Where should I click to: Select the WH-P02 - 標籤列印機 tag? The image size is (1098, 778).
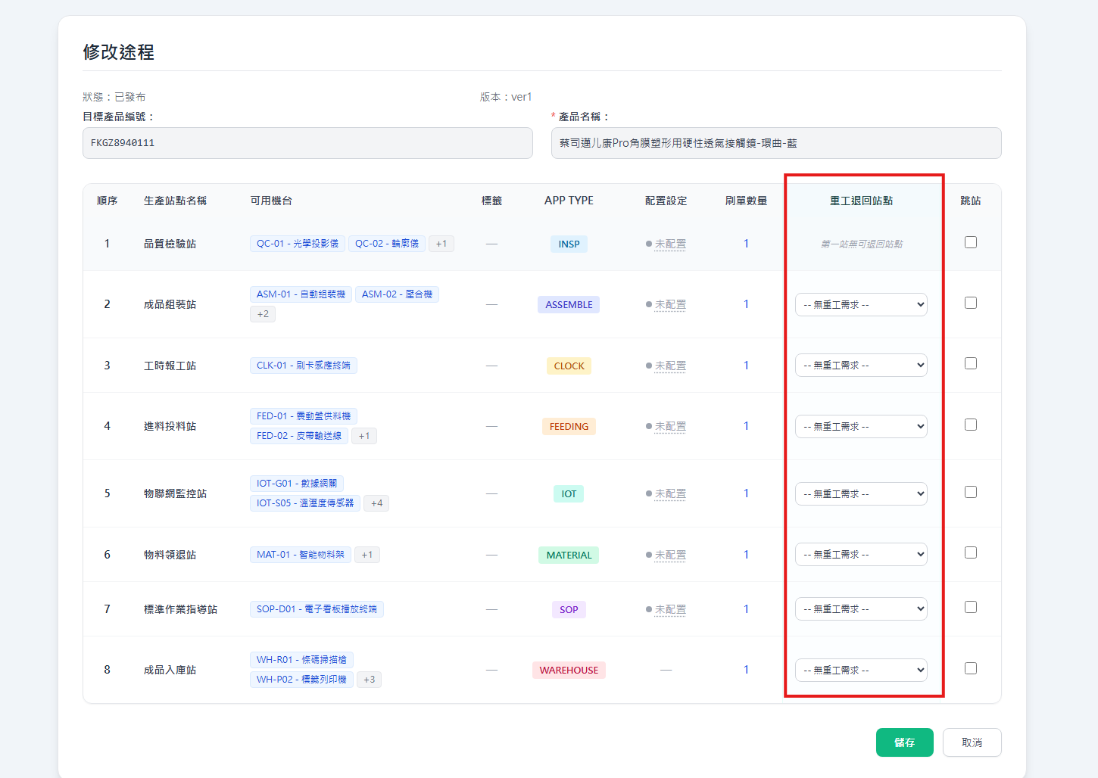[x=301, y=680]
